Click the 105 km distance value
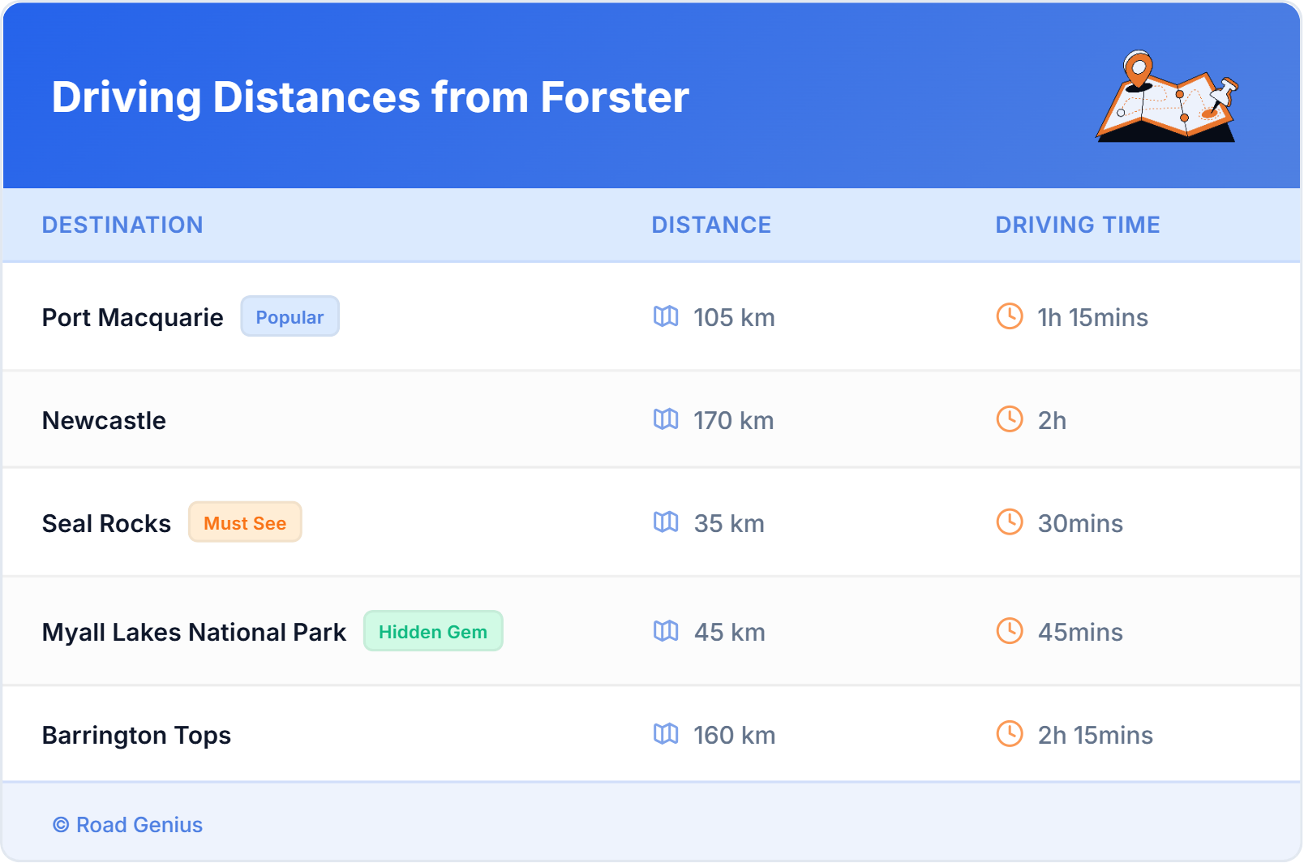Screen dimensions: 1304x863 [734, 317]
